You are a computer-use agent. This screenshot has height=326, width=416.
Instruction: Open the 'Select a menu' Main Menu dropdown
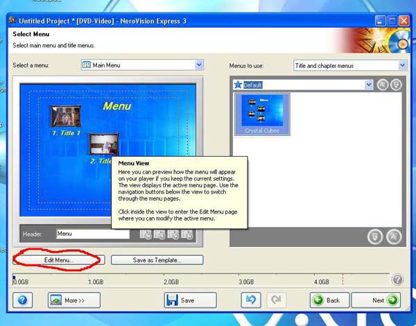(142, 65)
